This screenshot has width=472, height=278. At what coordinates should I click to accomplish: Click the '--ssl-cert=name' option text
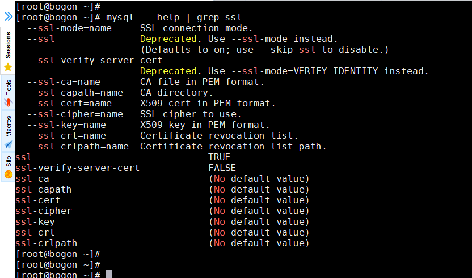click(69, 104)
